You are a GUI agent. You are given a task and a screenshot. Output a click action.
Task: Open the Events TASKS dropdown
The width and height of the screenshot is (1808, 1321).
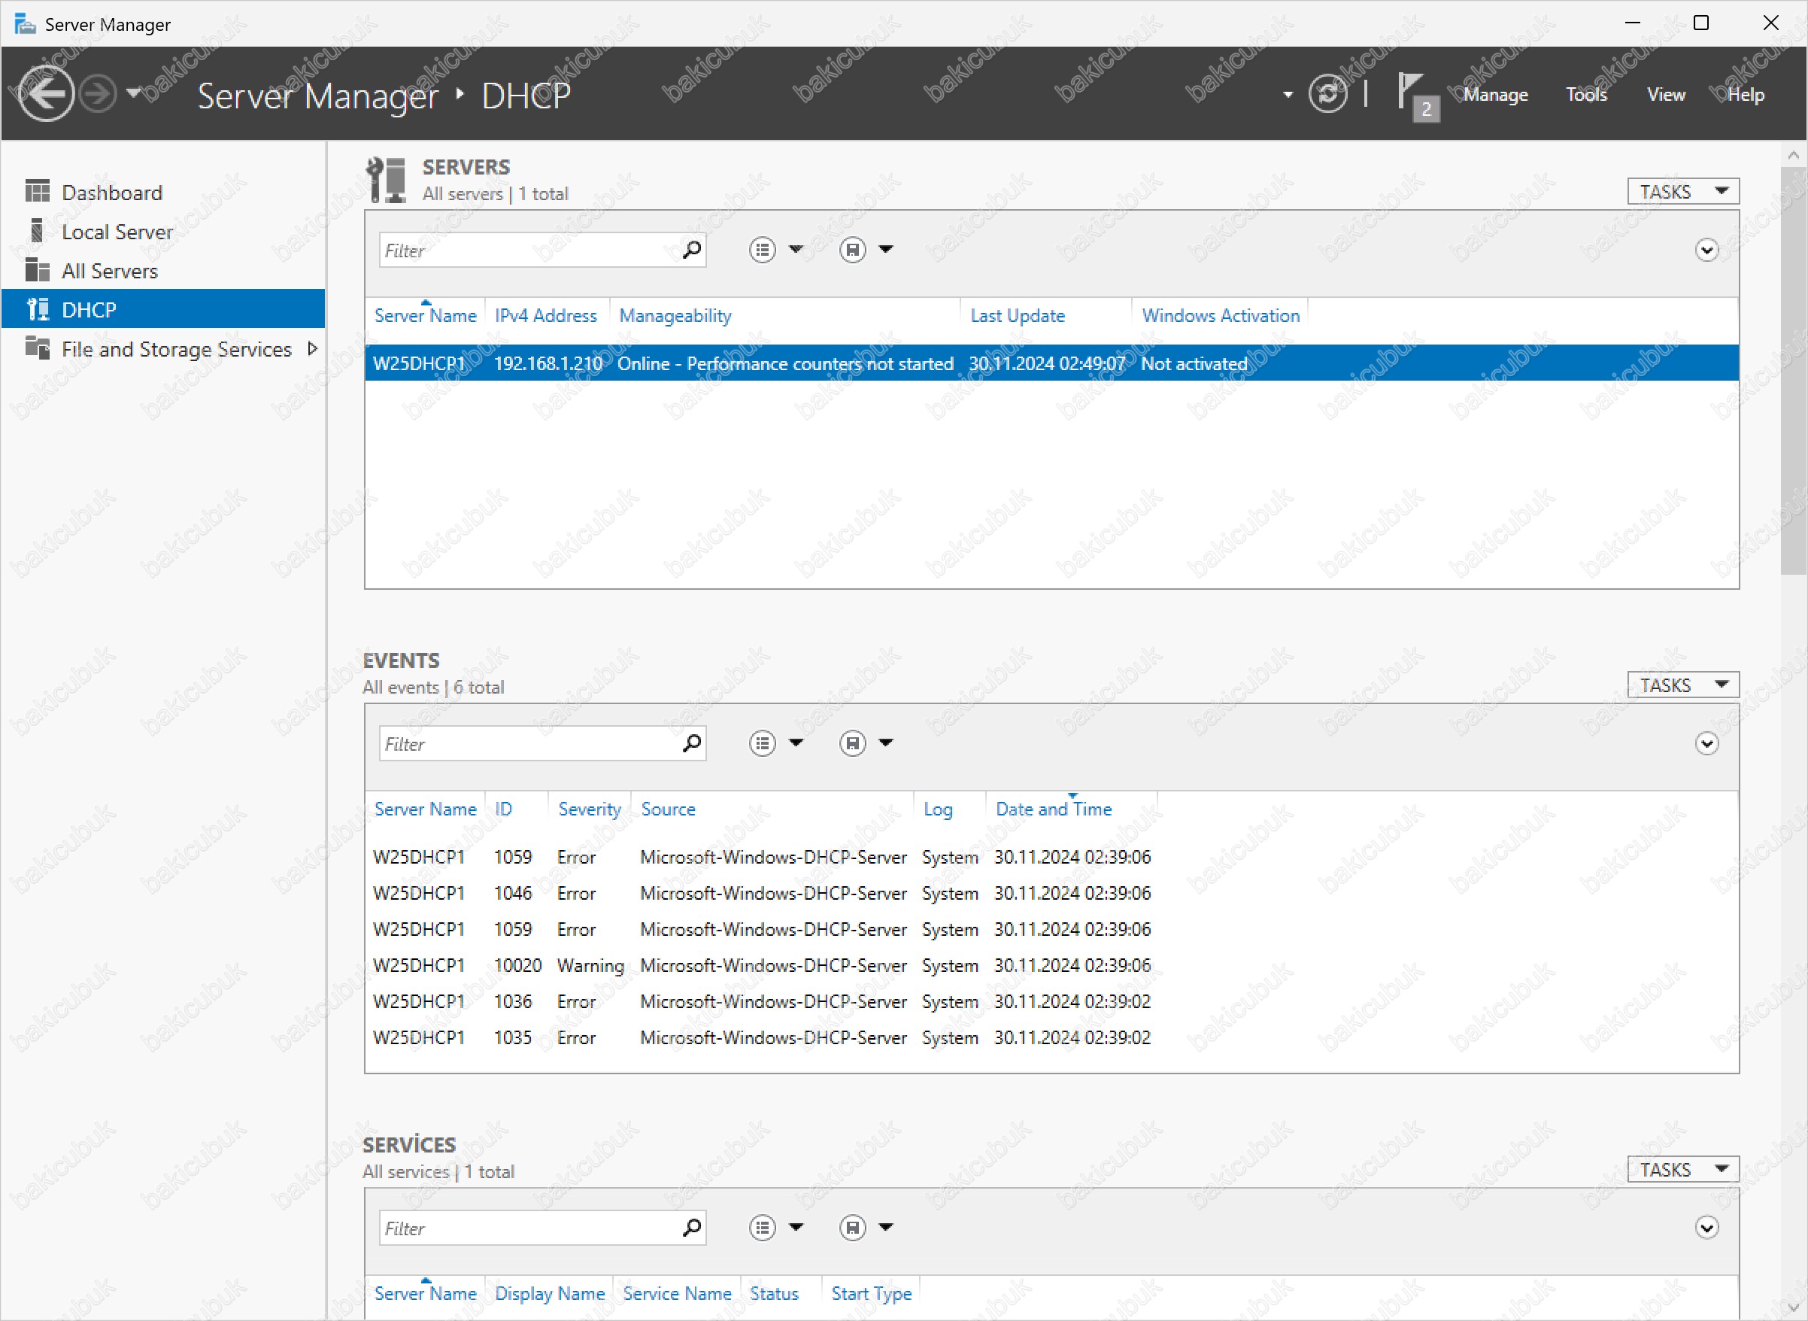point(1683,685)
